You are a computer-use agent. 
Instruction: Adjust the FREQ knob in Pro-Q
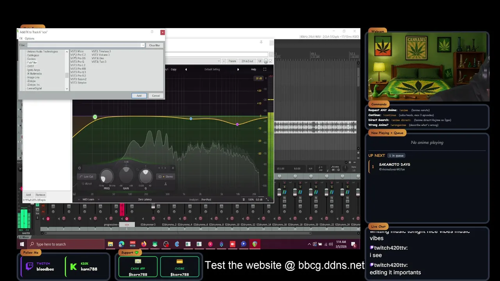(x=107, y=176)
